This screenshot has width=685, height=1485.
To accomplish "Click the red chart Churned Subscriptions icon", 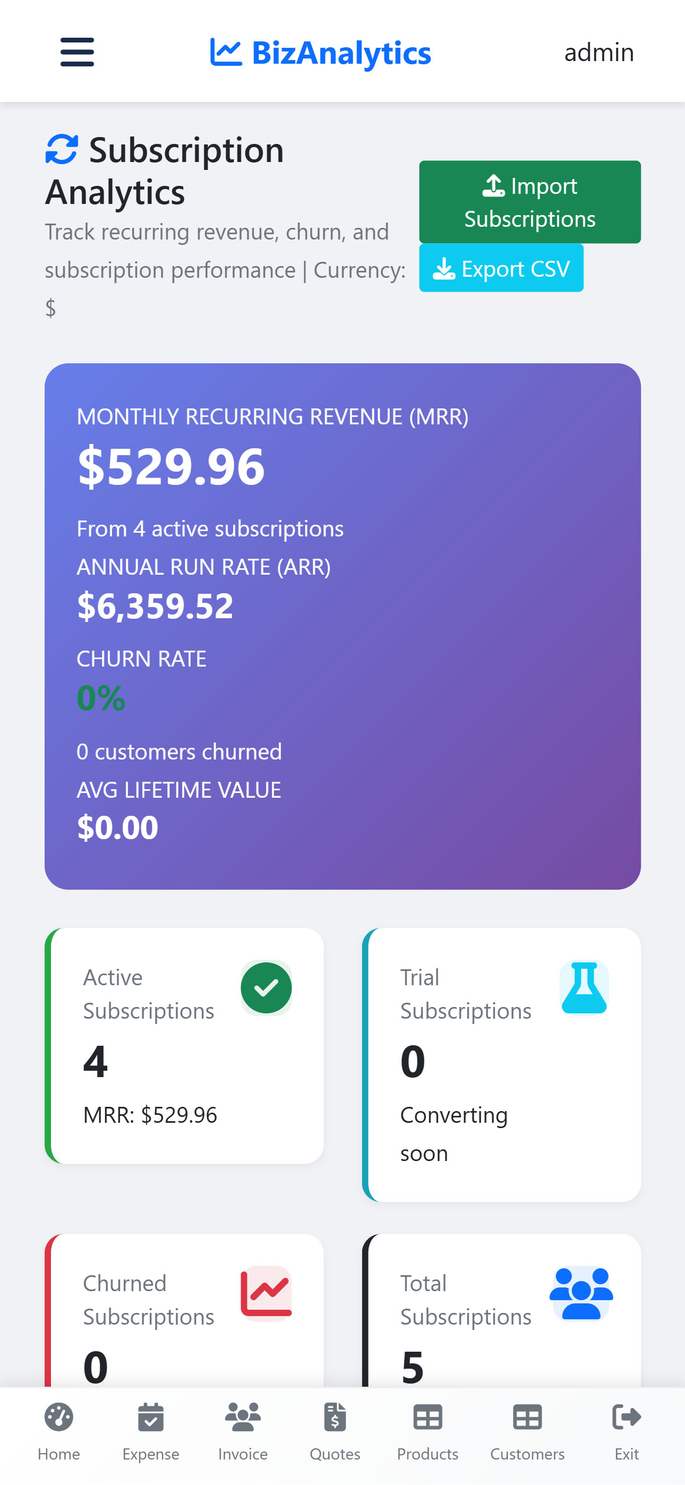I will pyautogui.click(x=267, y=1293).
